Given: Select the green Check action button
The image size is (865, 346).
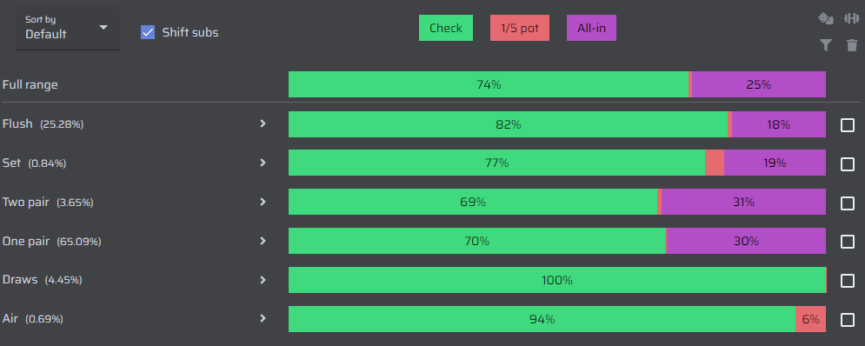Looking at the screenshot, I should click(x=446, y=28).
